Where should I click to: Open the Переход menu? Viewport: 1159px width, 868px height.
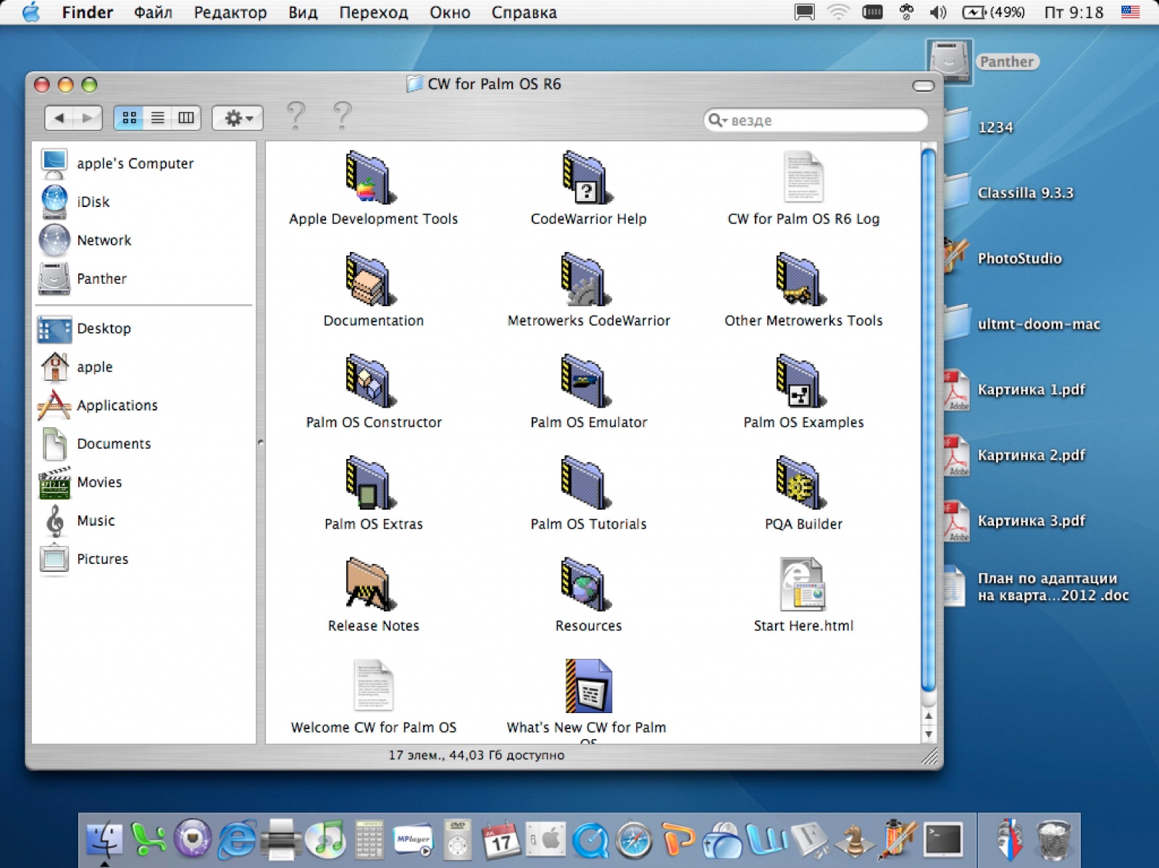pyautogui.click(x=374, y=12)
